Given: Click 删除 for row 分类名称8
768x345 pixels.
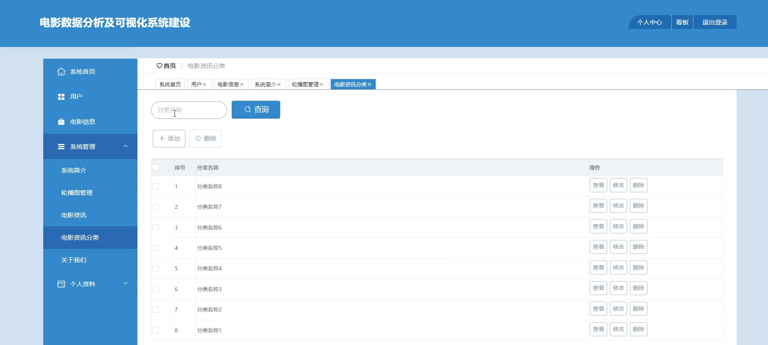Looking at the screenshot, I should coord(639,185).
